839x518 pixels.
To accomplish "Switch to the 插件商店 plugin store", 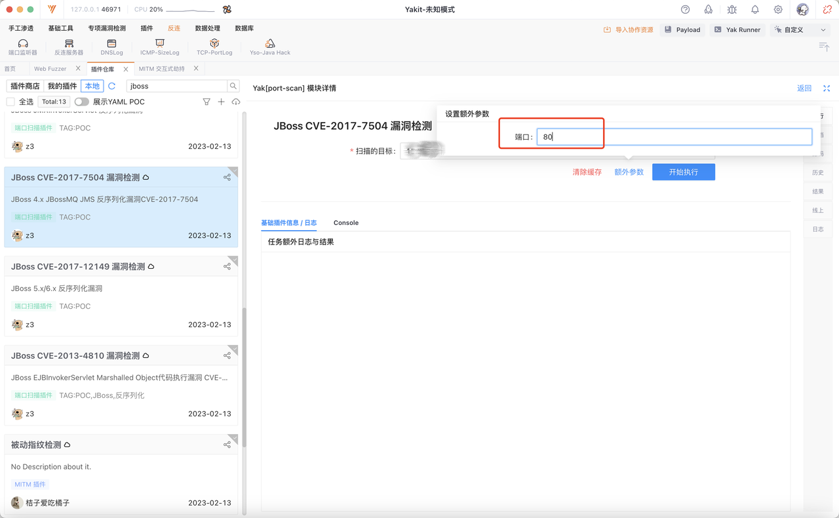I will (26, 86).
